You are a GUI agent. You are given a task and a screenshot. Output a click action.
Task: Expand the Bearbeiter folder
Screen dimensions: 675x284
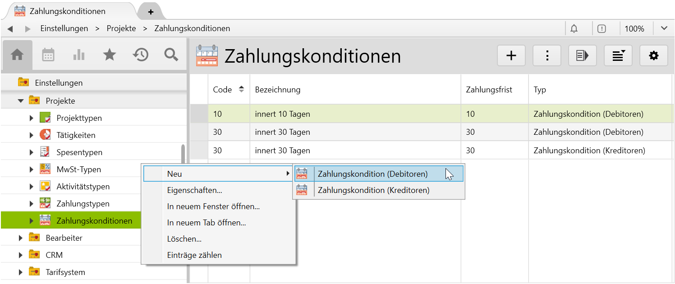[x=21, y=238]
